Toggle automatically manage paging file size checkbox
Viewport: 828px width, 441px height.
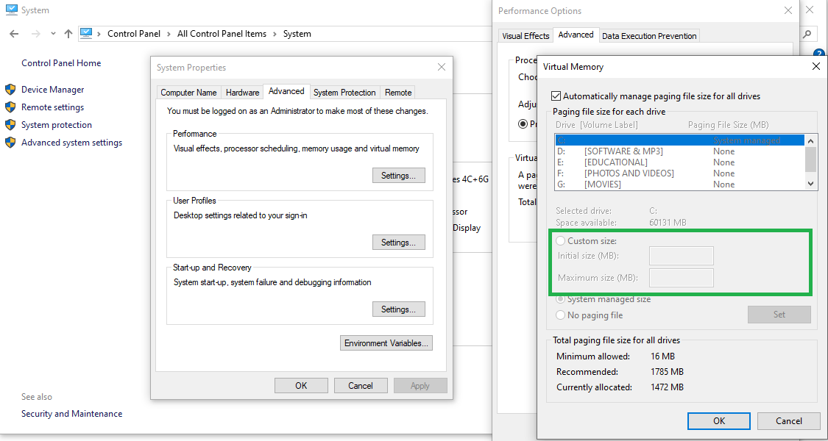coord(556,96)
